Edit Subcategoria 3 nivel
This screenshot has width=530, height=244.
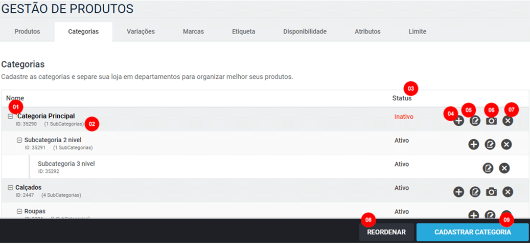[x=488, y=168]
